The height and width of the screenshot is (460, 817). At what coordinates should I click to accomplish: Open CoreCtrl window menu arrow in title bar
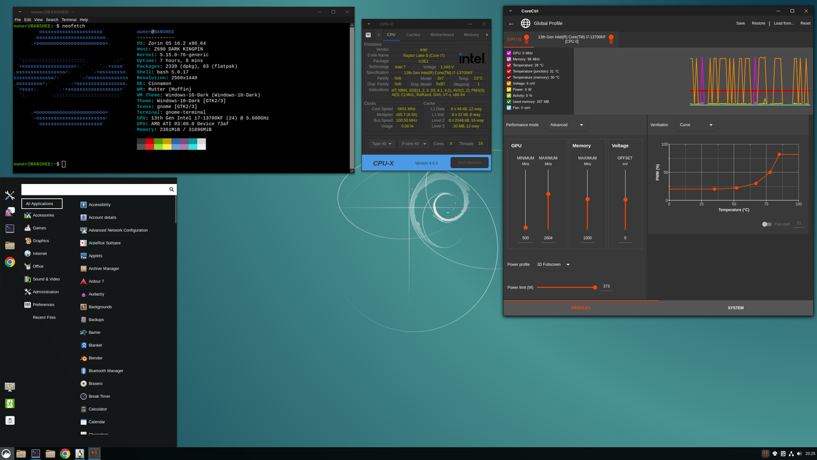[511, 11]
